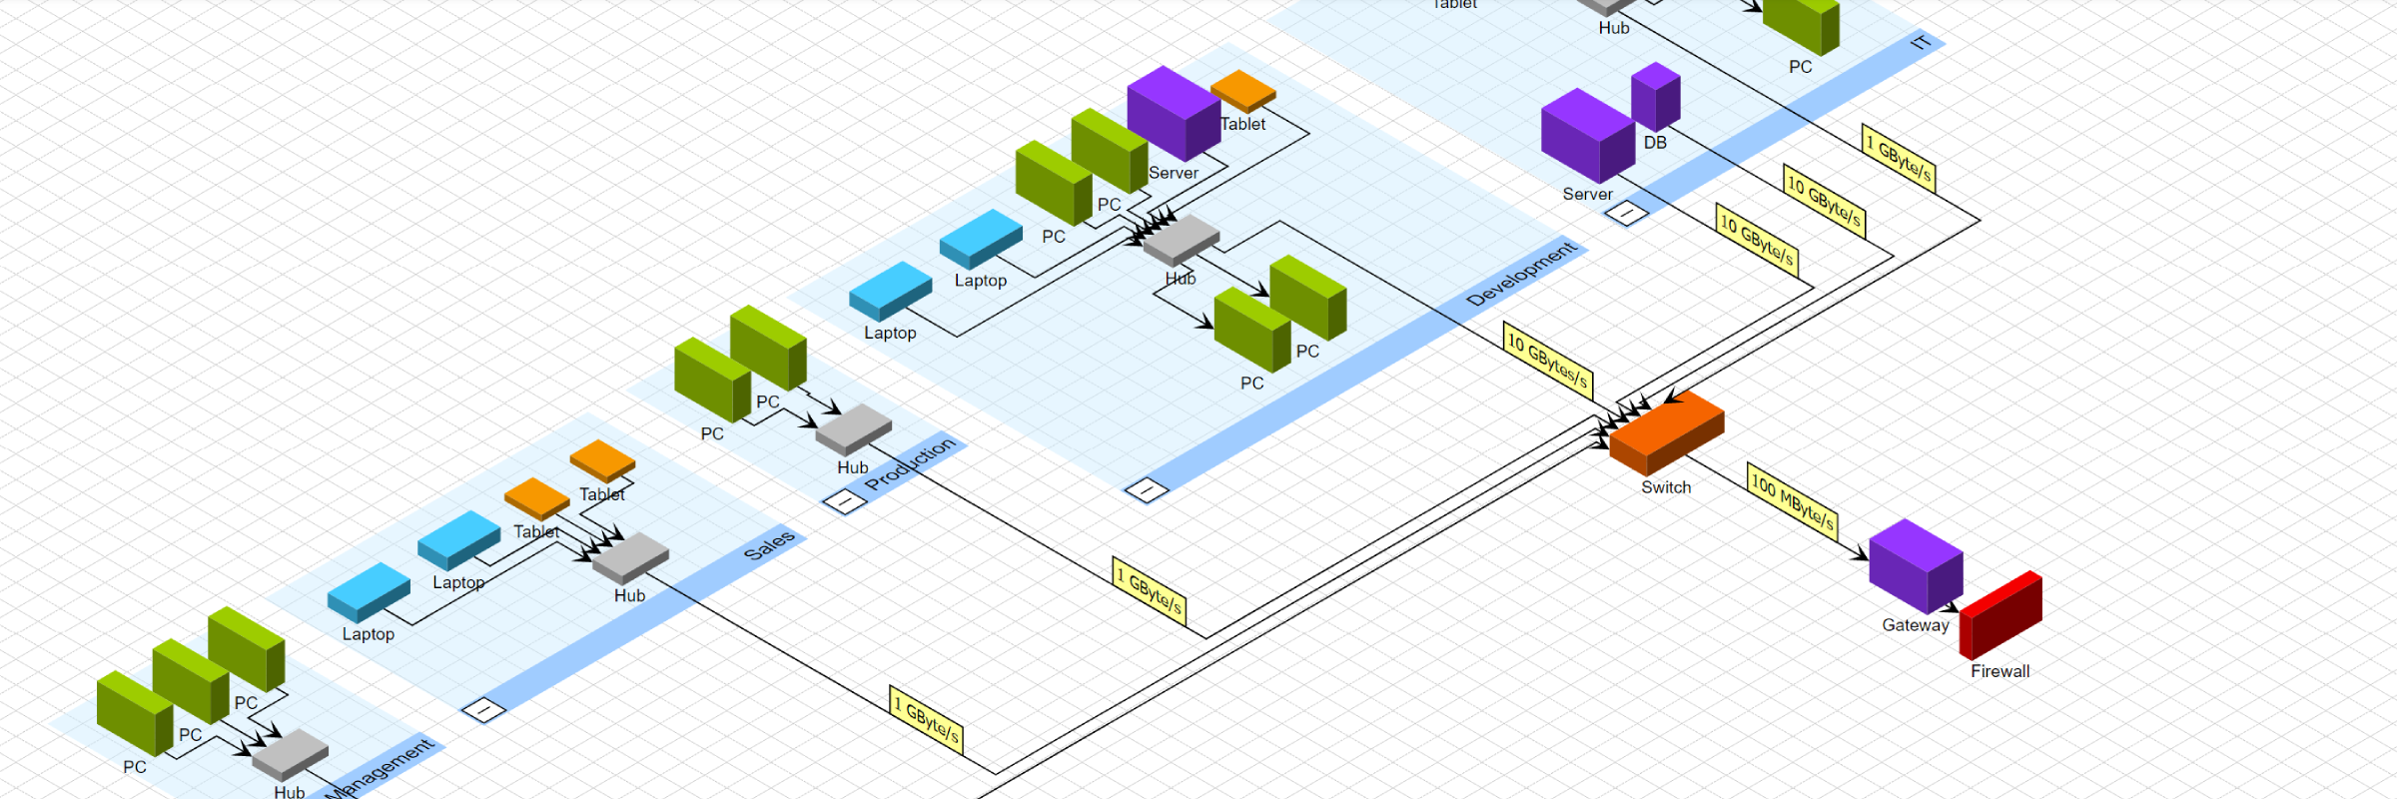Click the DB node in IT group
Image resolution: width=2397 pixels, height=799 pixels.
[1655, 97]
